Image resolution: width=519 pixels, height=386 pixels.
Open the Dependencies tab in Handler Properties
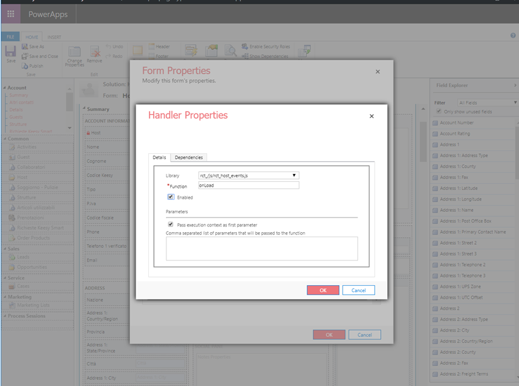pos(189,158)
